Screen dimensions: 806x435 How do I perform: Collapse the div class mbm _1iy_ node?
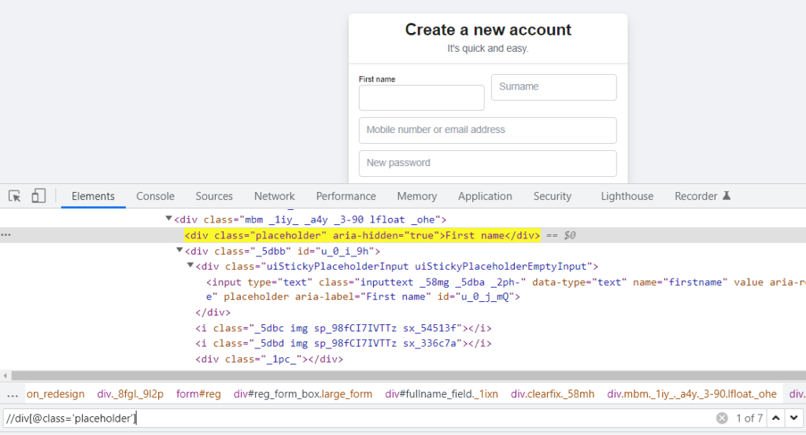click(x=168, y=220)
